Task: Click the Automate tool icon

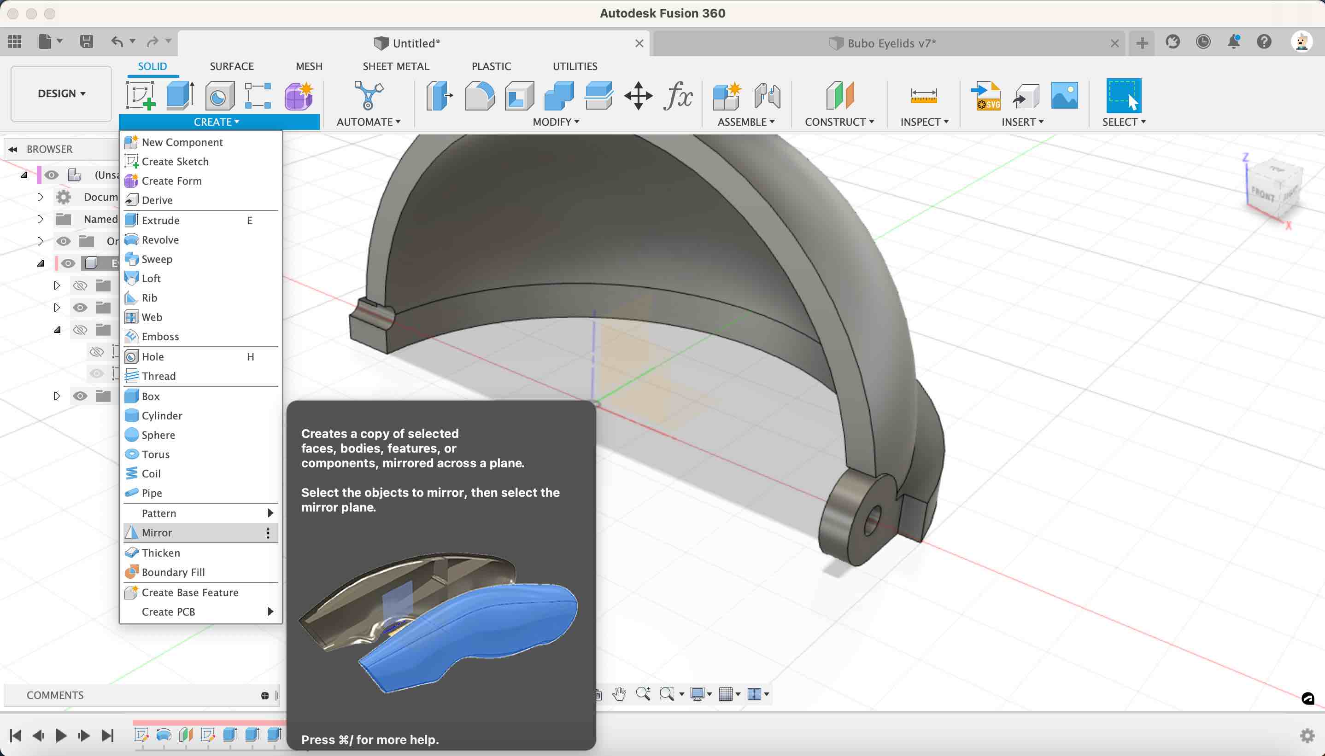Action: click(368, 96)
